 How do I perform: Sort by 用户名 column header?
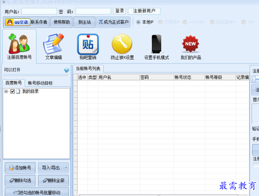point(119,77)
